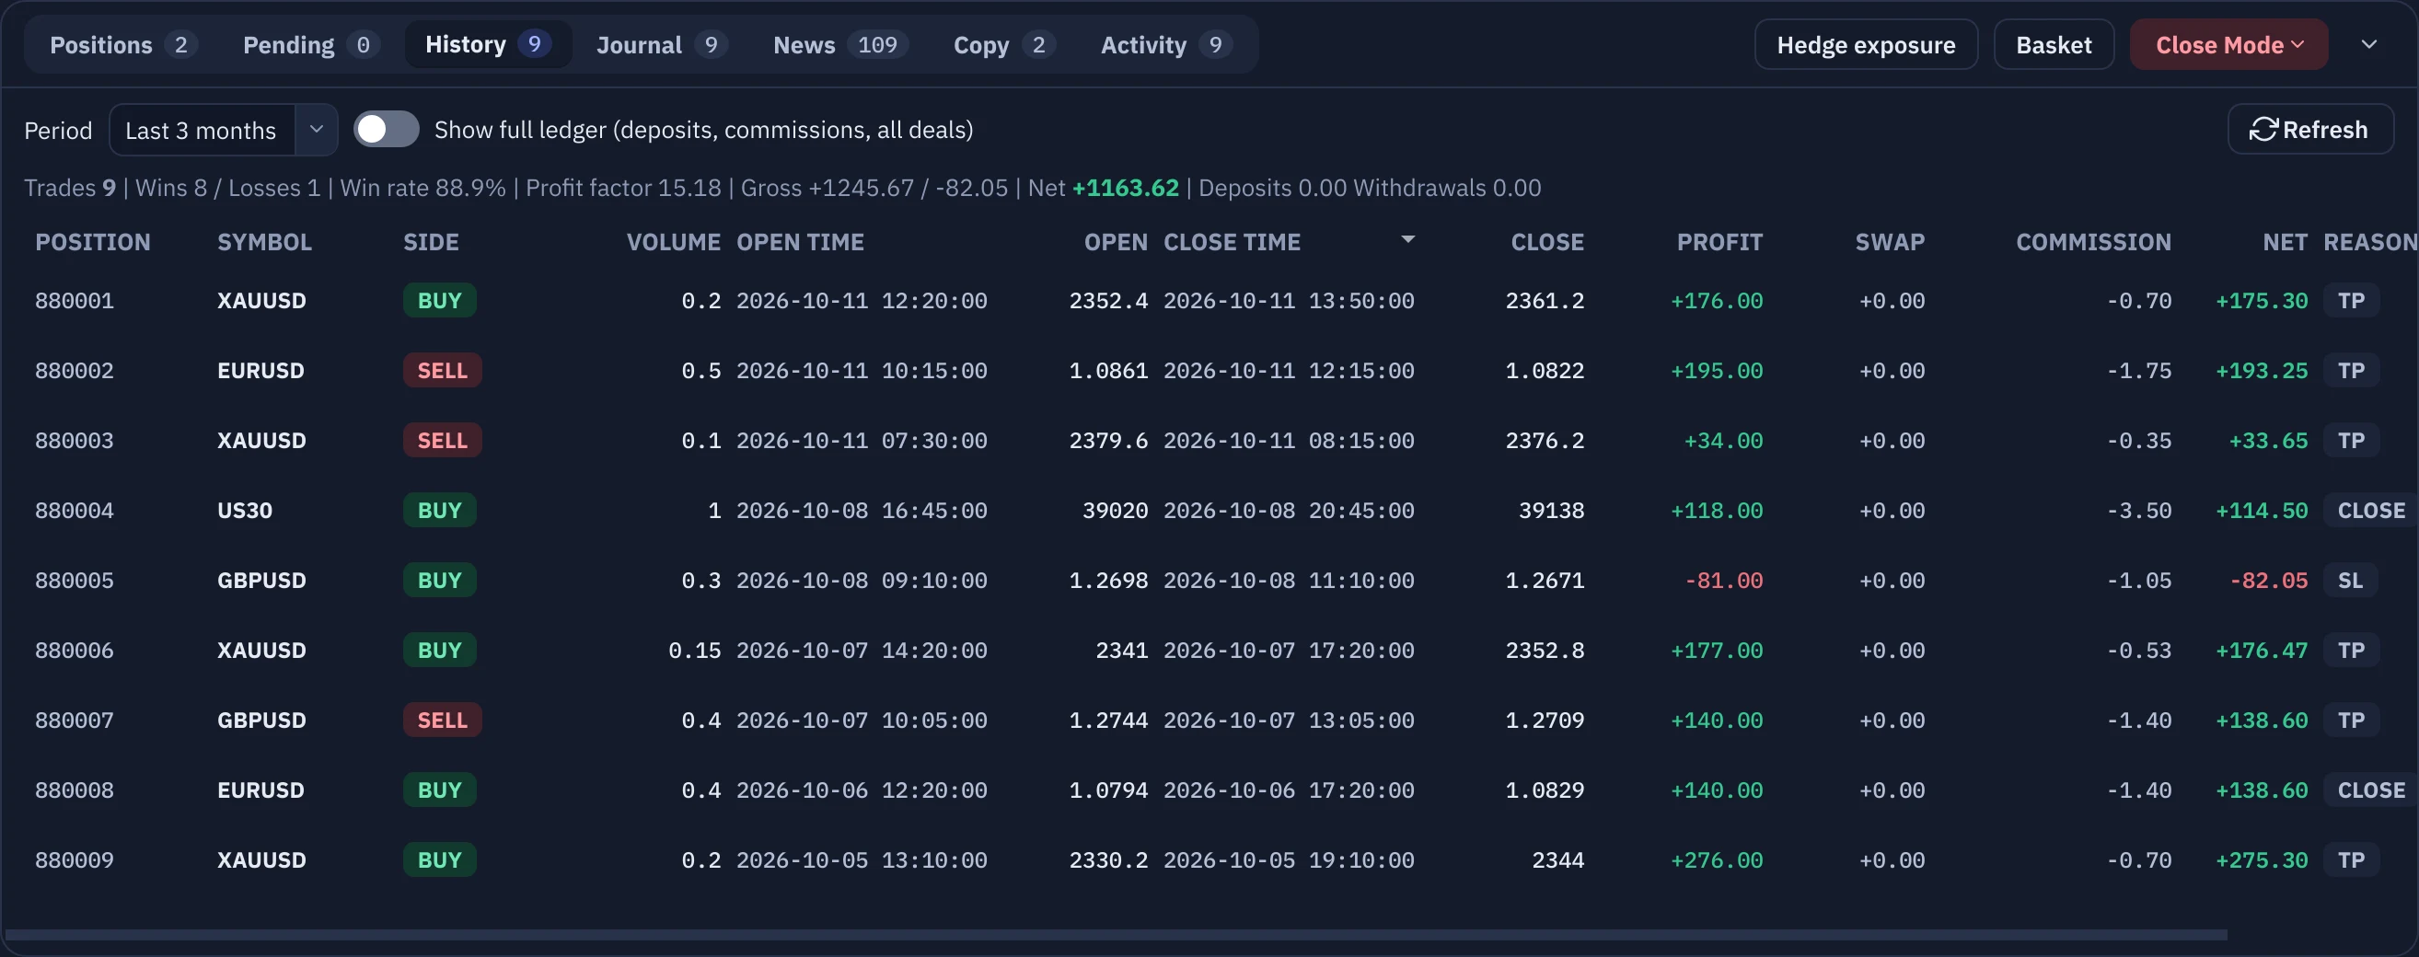The image size is (2419, 957).
Task: Open the Positions tab
Action: coord(122,45)
